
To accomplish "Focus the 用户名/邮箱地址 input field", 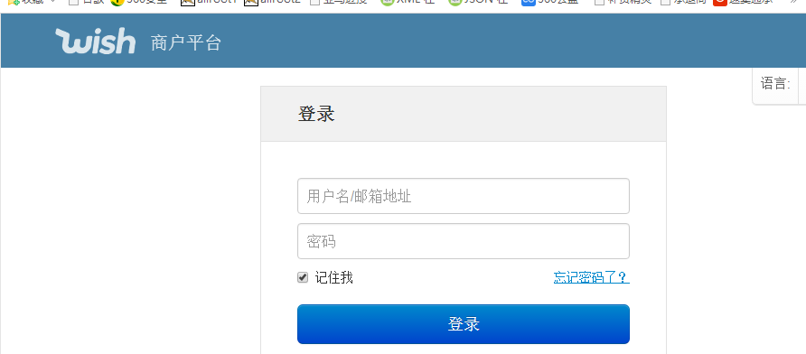I will coord(464,196).
